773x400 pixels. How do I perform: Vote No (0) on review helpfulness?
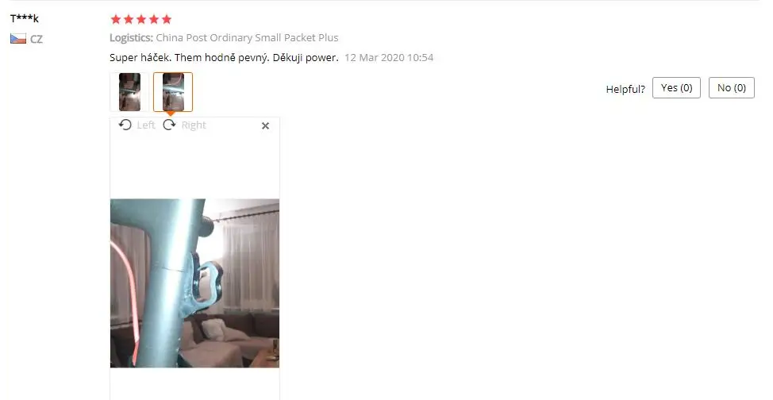click(732, 88)
